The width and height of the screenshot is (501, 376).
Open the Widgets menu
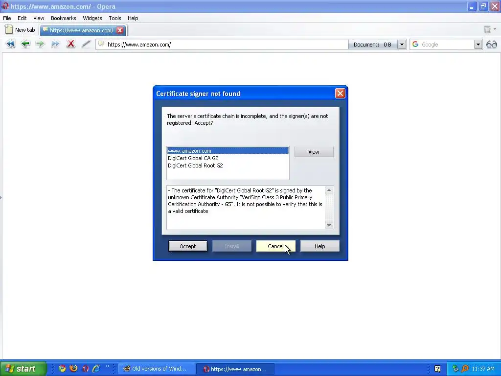[x=92, y=18]
